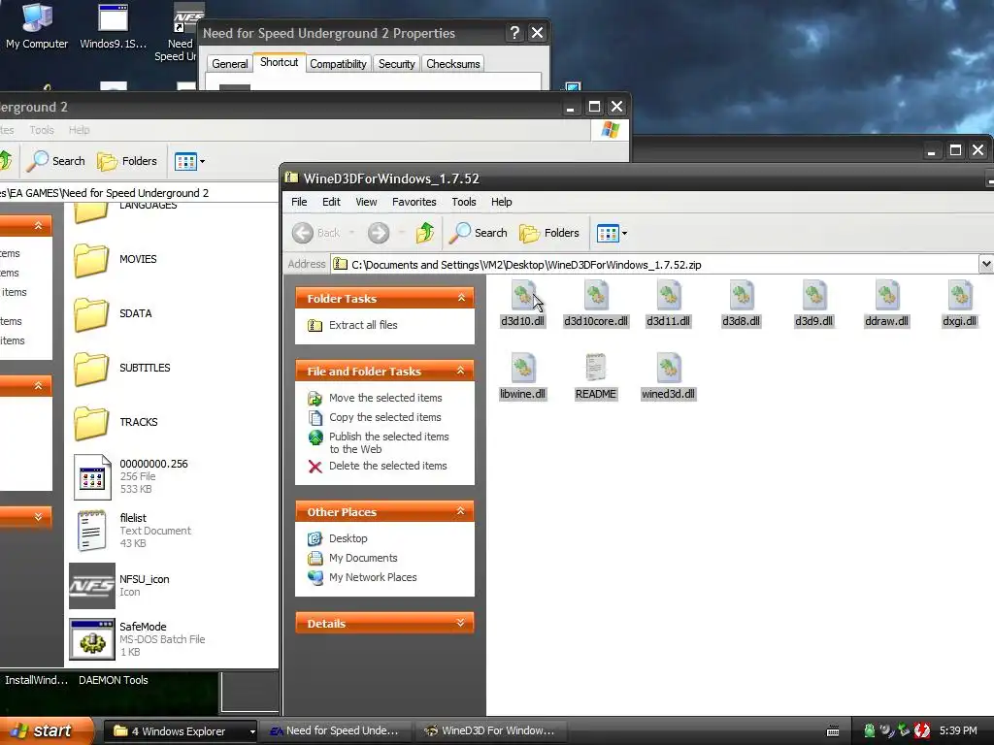994x745 pixels.
Task: Click the Windows Start button
Action: (x=46, y=730)
